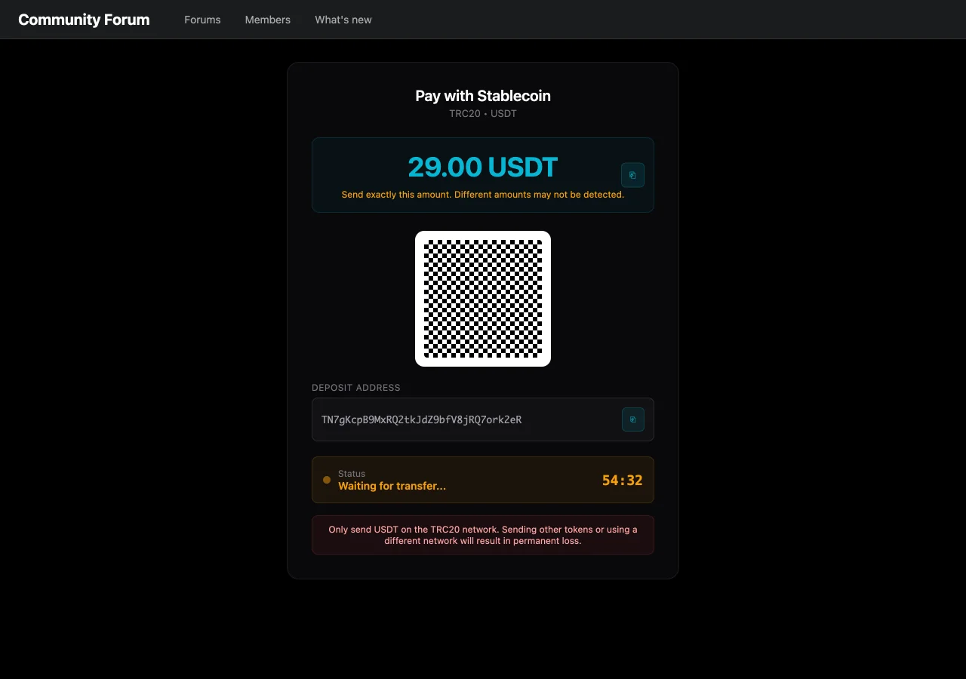Click the Waiting for transfer status text
Viewport: 966px width, 679px height.
tap(392, 486)
